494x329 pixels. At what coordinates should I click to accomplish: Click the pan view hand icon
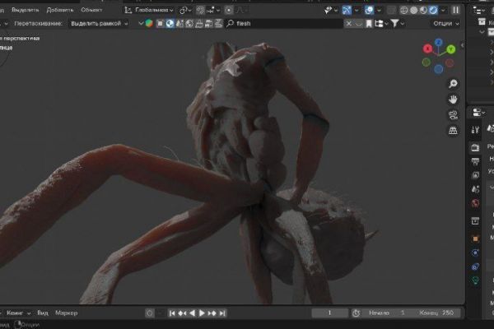point(453,99)
